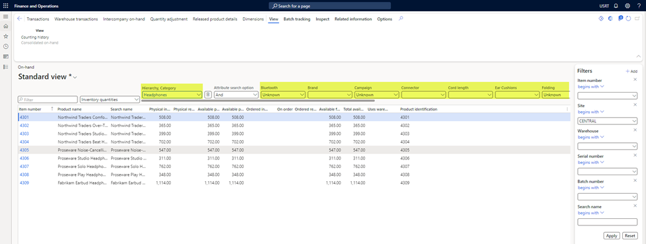
Task: Open the Power Apps icon in action pane
Action: pos(601,19)
